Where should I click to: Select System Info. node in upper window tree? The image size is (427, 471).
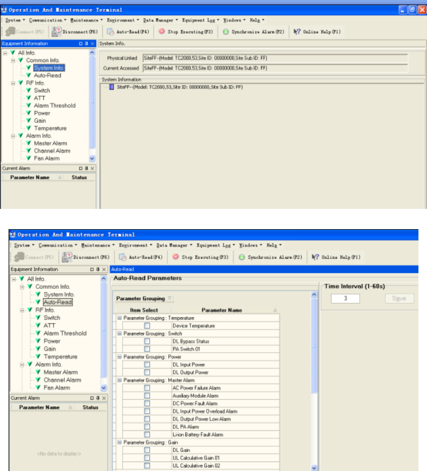[49, 68]
